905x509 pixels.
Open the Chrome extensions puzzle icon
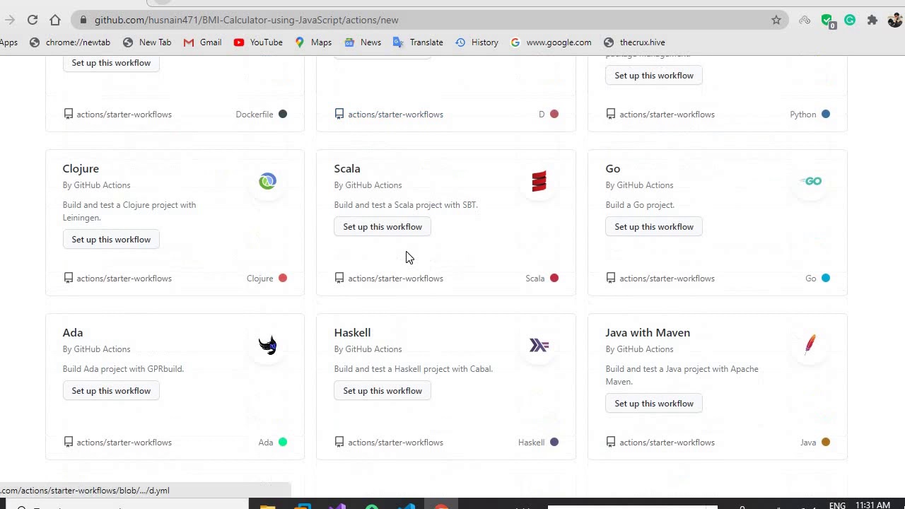click(x=872, y=20)
